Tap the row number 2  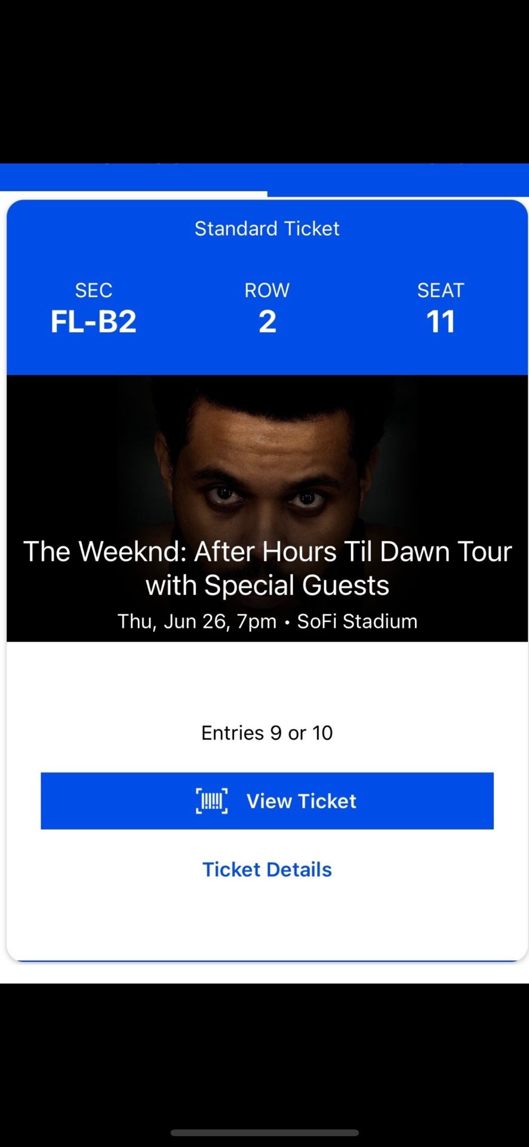(x=267, y=321)
